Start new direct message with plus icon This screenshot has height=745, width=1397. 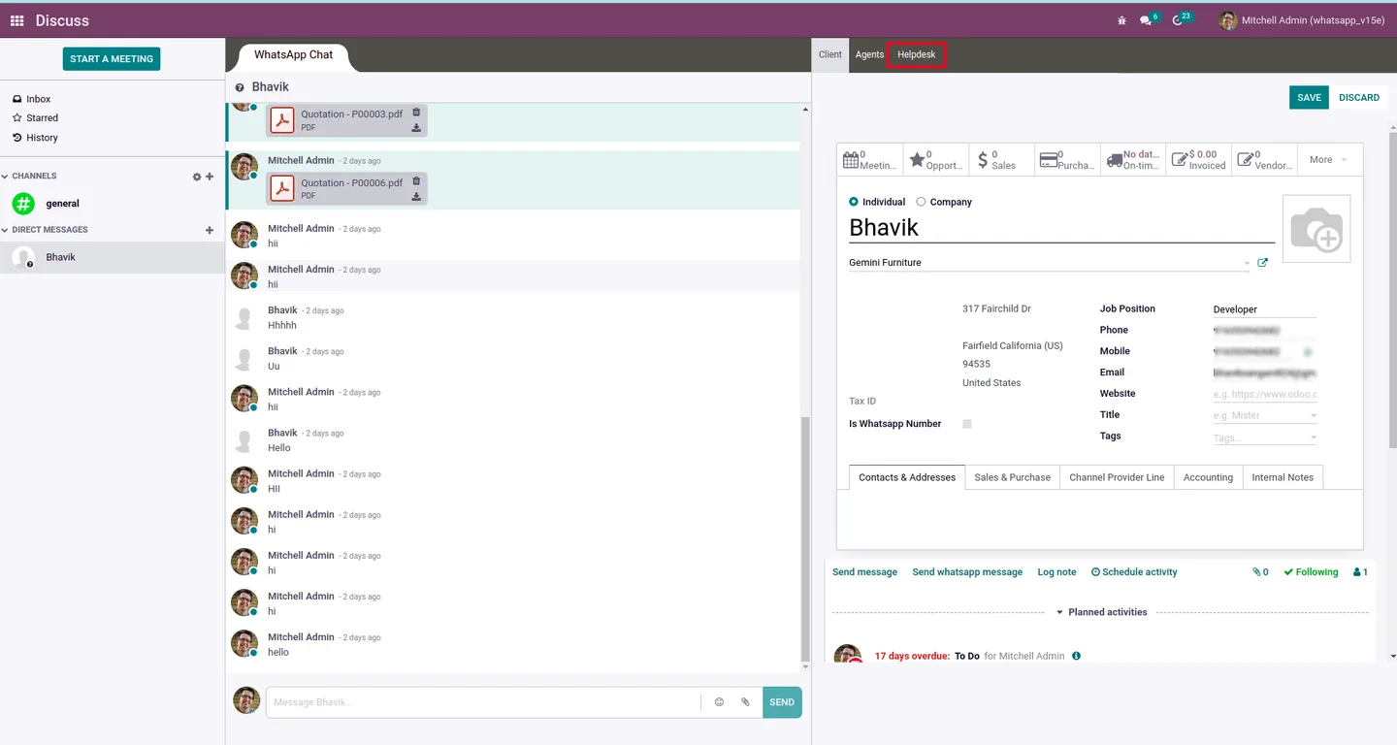coord(210,230)
